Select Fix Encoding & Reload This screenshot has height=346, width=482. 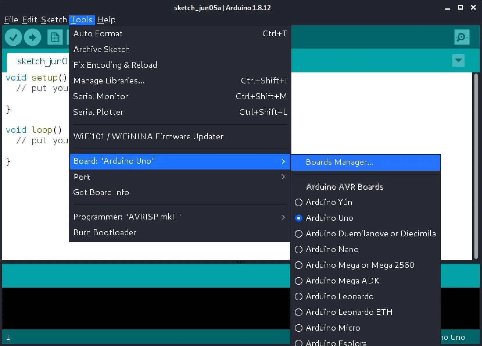click(x=180, y=65)
